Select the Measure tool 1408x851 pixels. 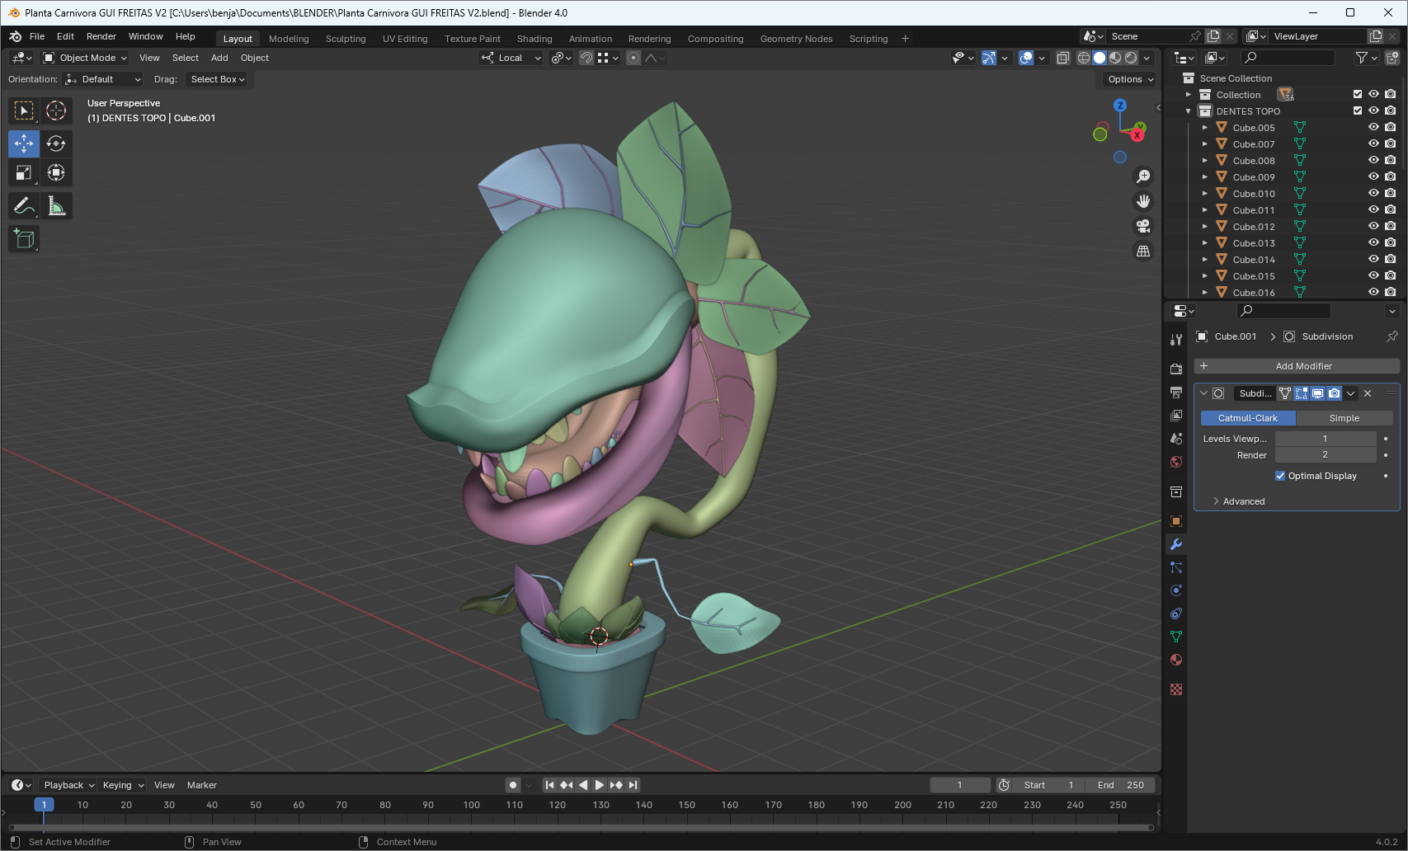pos(56,206)
